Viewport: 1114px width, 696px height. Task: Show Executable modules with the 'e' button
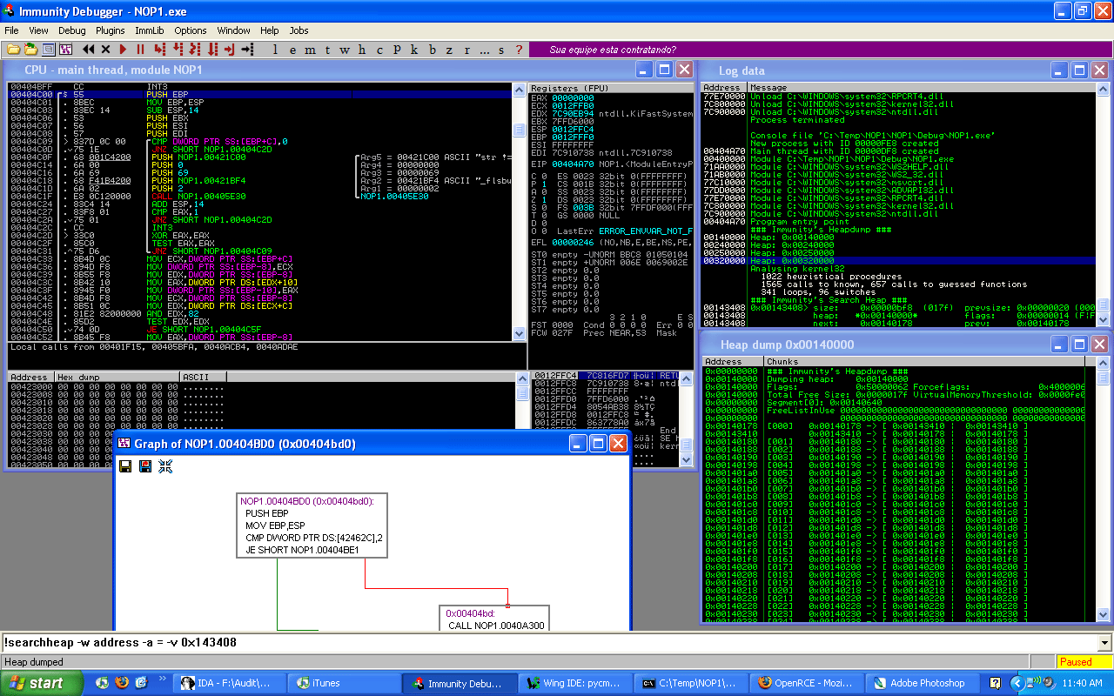[292, 50]
